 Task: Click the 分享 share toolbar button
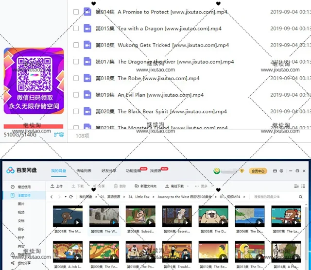coord(99,186)
